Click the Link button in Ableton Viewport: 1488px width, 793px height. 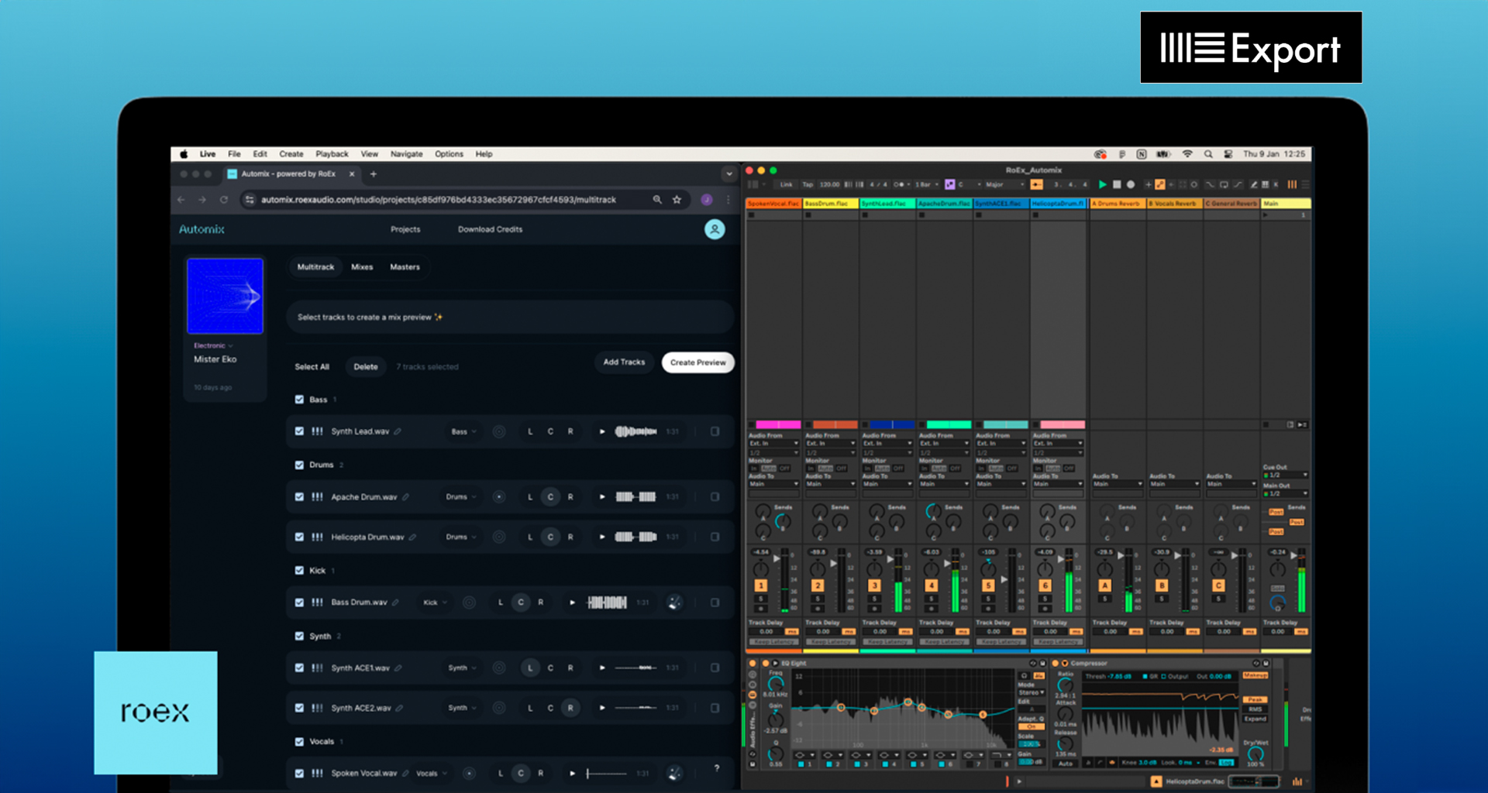click(787, 184)
